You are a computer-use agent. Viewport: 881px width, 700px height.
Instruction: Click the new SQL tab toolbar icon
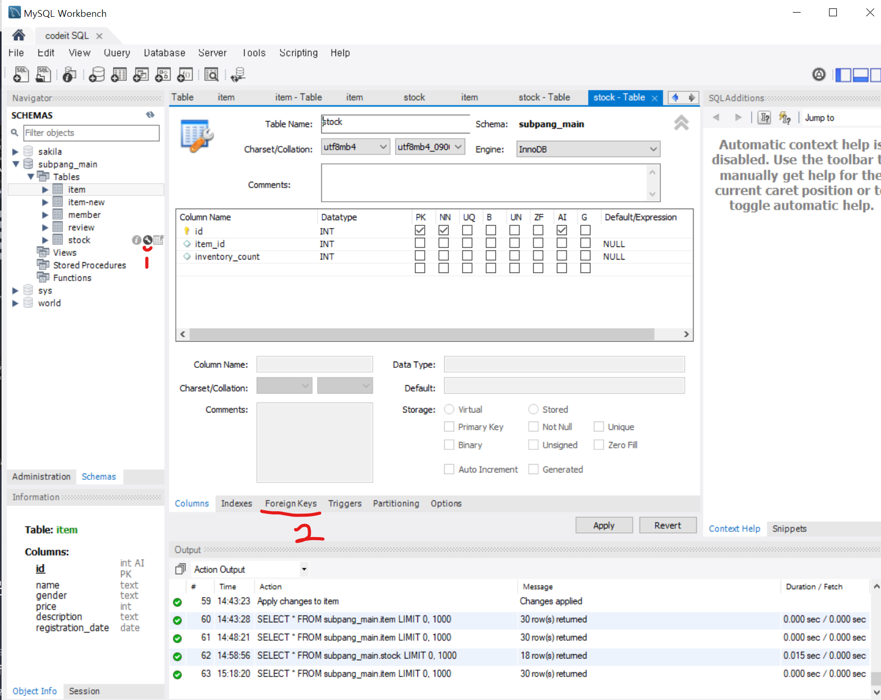pyautogui.click(x=21, y=75)
